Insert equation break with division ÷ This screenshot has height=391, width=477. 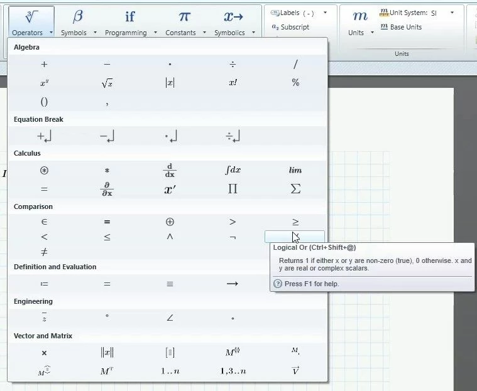(233, 136)
